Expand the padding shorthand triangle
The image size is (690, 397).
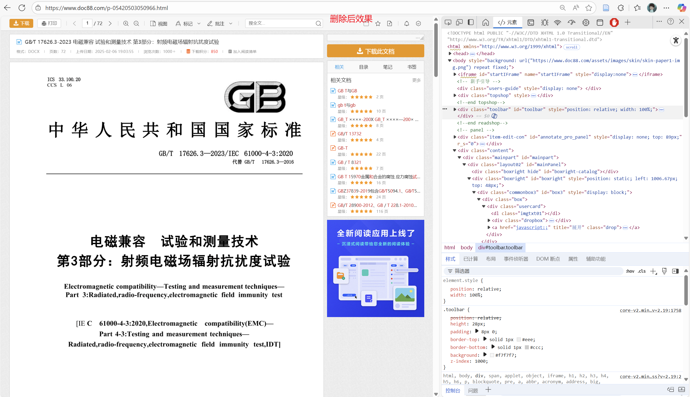click(477, 331)
